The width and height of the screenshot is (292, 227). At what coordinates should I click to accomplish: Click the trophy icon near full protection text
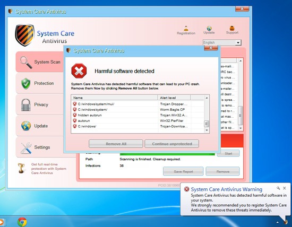[x=21, y=168]
